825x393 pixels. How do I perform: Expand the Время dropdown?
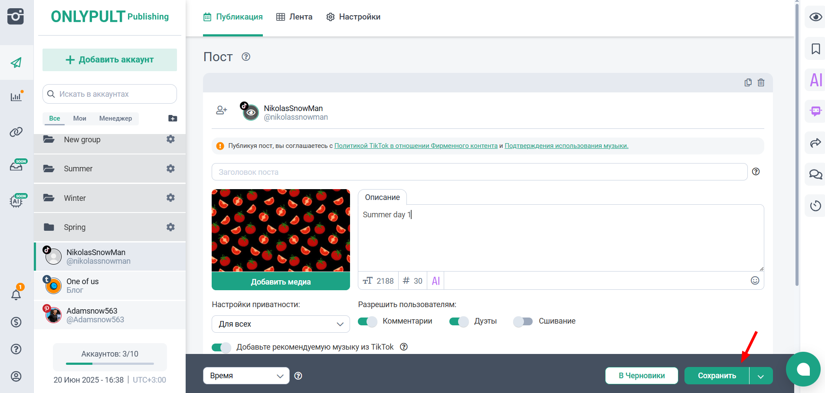point(246,376)
